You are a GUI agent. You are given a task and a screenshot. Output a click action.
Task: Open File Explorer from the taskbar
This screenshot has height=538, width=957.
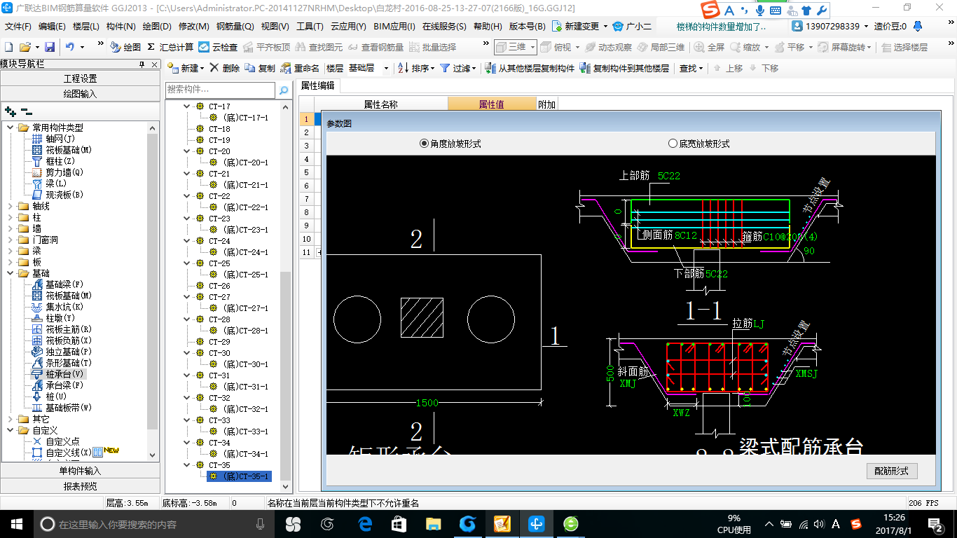(433, 523)
